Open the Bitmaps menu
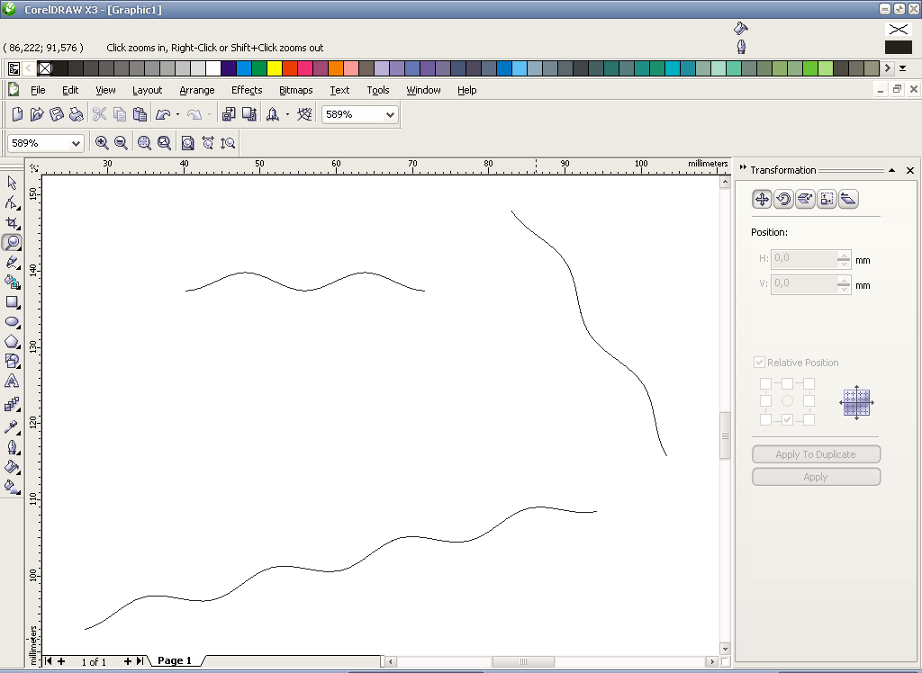The image size is (922, 673). tap(295, 90)
